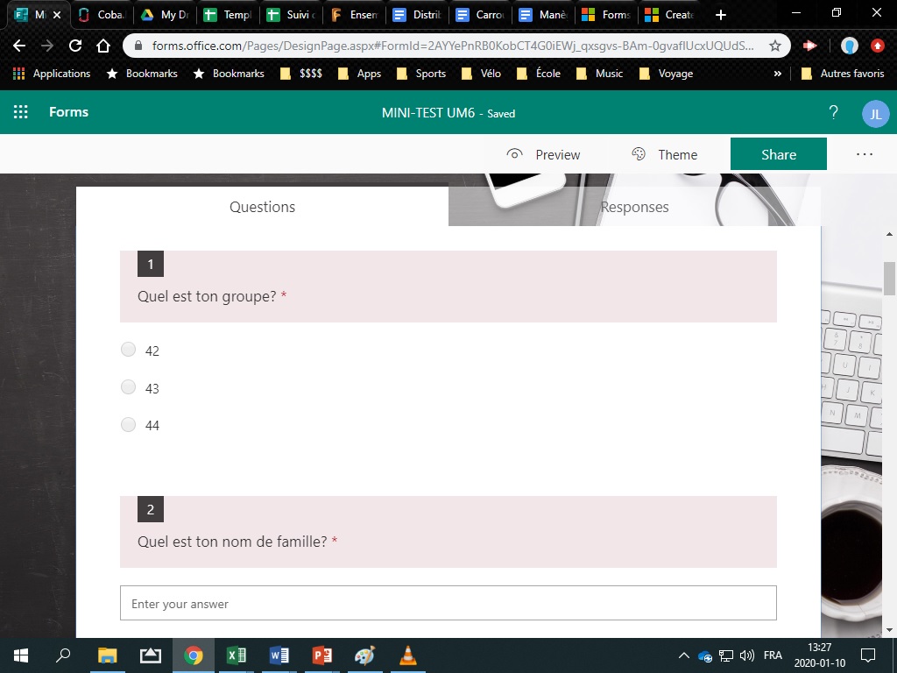Open PowerPoint from the taskbar

tap(322, 655)
